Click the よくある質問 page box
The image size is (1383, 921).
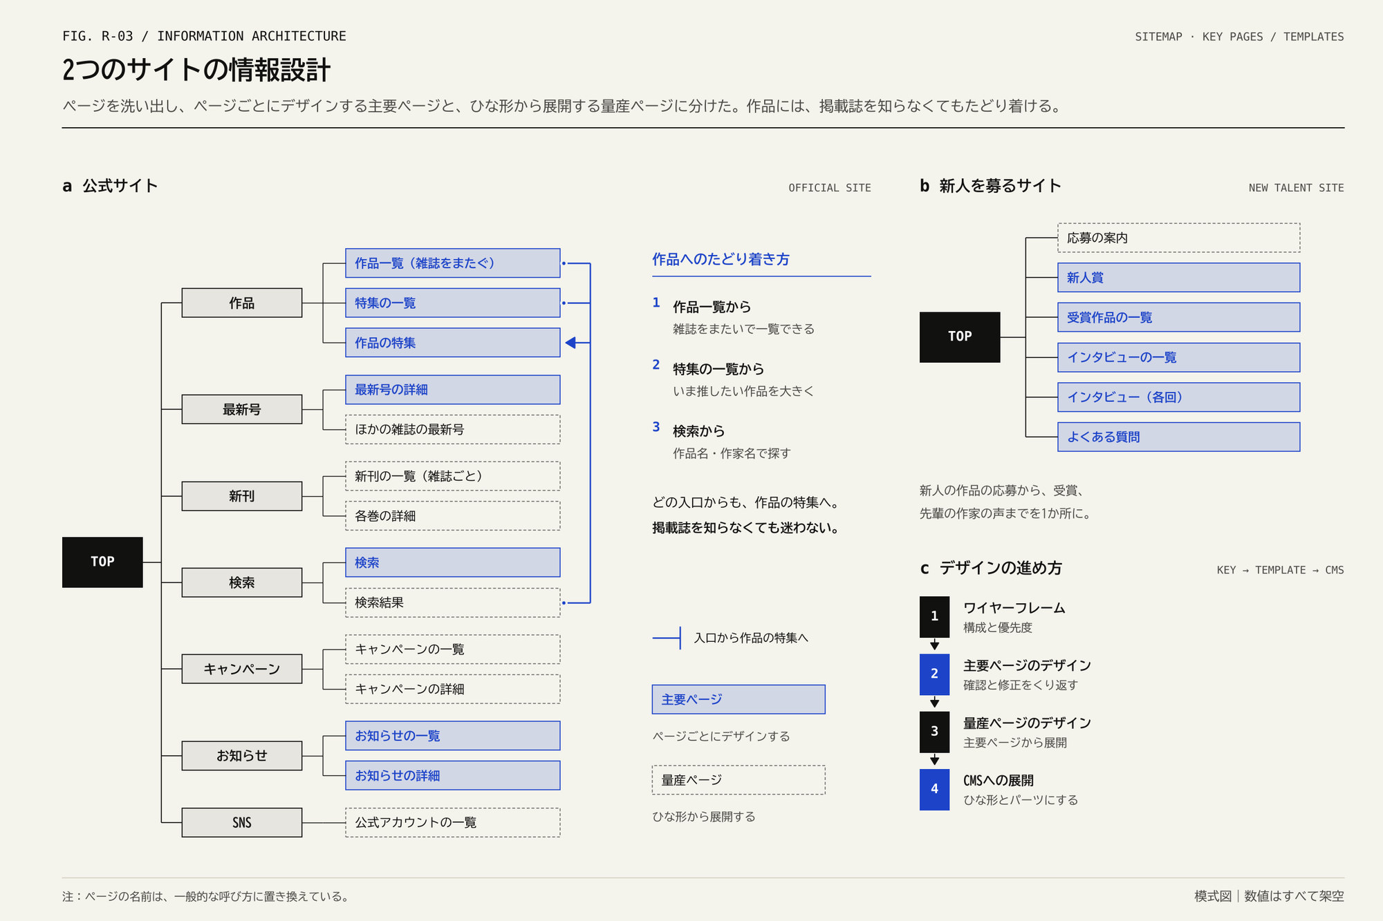(x=1179, y=437)
